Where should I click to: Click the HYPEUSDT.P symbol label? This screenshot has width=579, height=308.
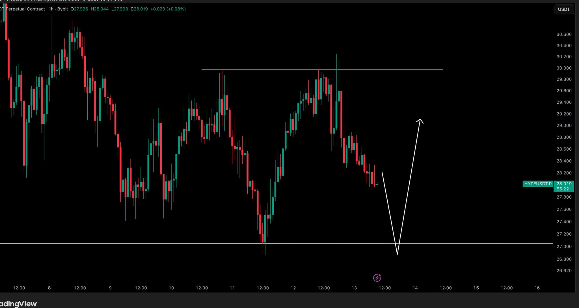point(538,184)
